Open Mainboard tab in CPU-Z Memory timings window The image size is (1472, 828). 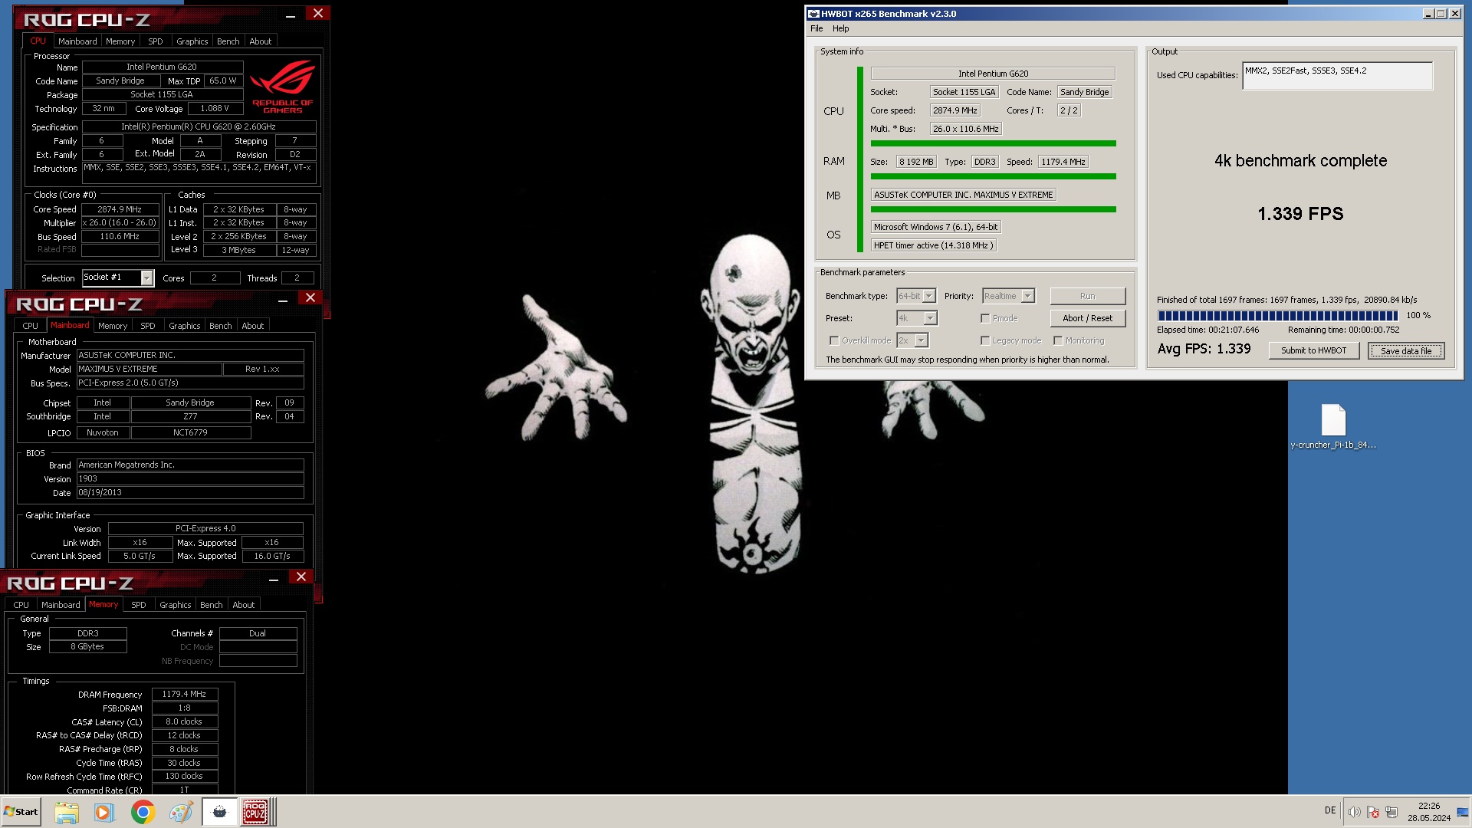tap(61, 605)
